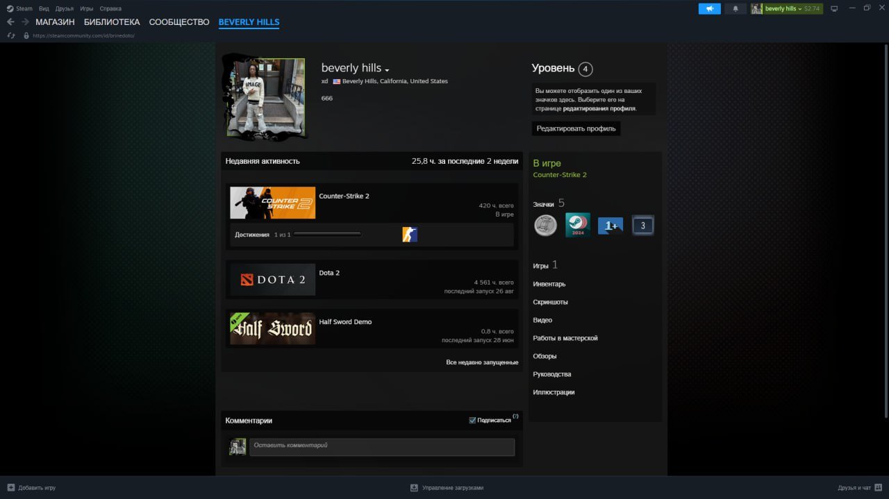Switch to the БИБЛИОТЕКА tab

112,22
